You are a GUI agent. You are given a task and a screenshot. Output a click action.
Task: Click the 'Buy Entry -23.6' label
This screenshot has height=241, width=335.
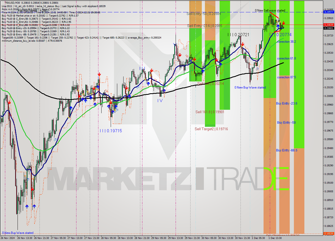click(x=287, y=103)
